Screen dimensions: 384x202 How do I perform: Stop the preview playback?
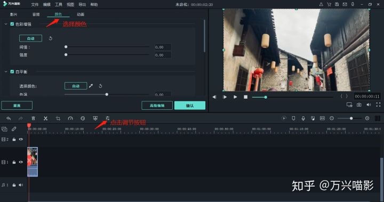(246, 97)
